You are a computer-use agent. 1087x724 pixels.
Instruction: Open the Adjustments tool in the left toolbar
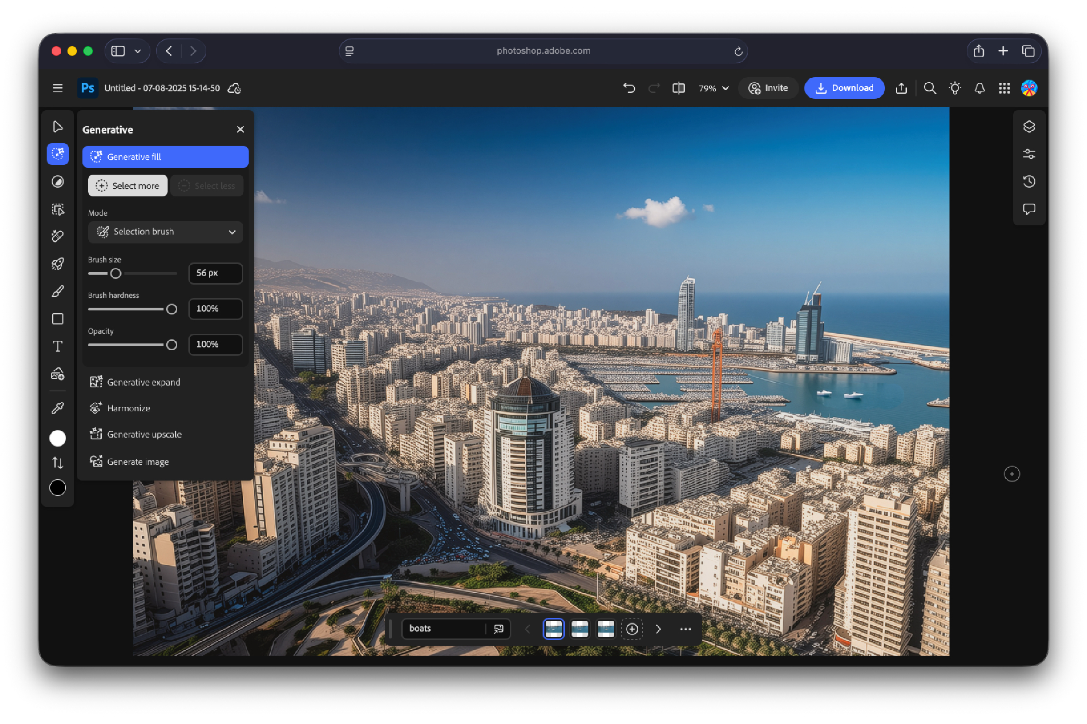click(x=58, y=182)
